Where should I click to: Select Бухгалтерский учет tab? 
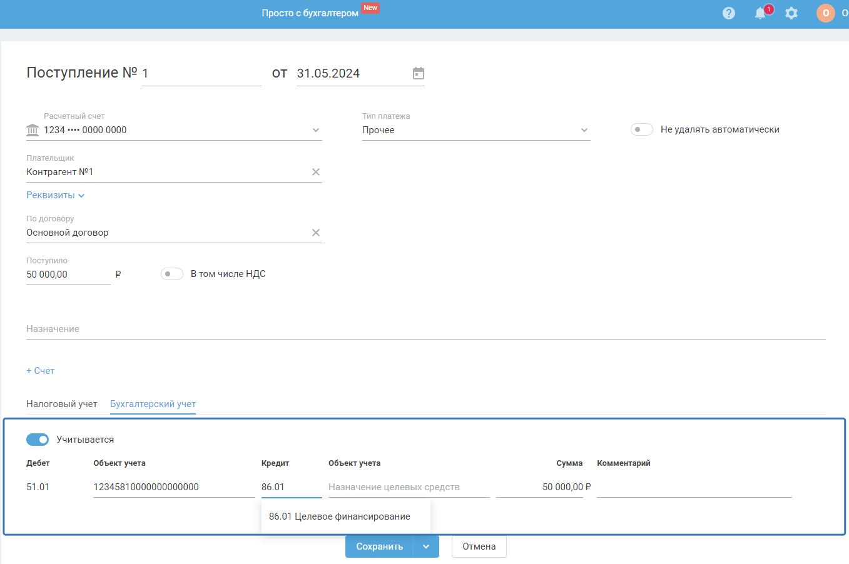153,404
